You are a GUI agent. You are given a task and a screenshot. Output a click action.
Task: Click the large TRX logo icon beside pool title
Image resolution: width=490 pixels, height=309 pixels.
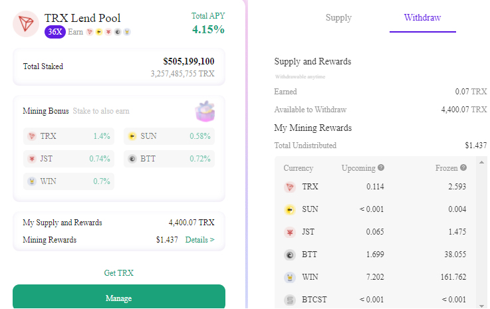click(26, 24)
